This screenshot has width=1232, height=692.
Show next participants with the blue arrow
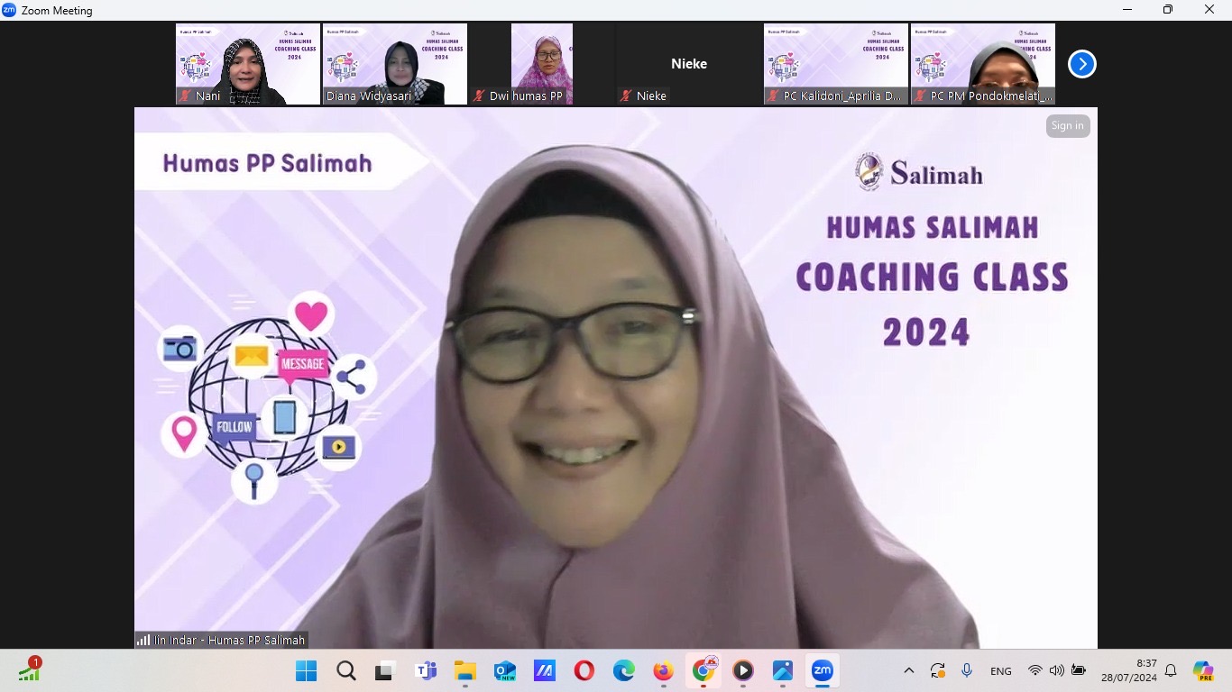pyautogui.click(x=1081, y=64)
